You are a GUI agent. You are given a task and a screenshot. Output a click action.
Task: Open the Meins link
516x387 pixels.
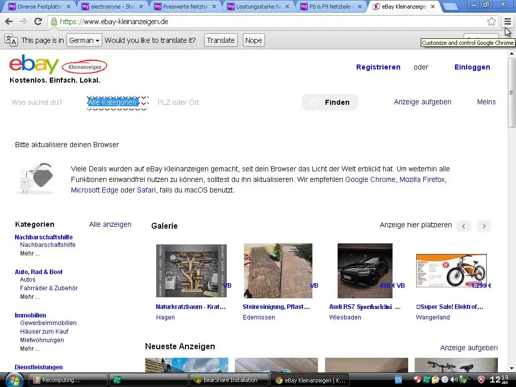point(486,102)
